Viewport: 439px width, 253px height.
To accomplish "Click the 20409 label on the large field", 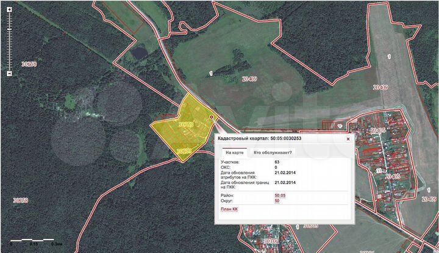I will pos(249,79).
